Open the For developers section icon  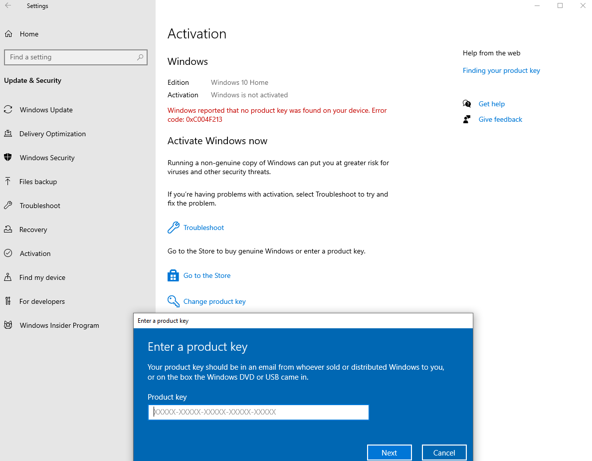pyautogui.click(x=9, y=301)
